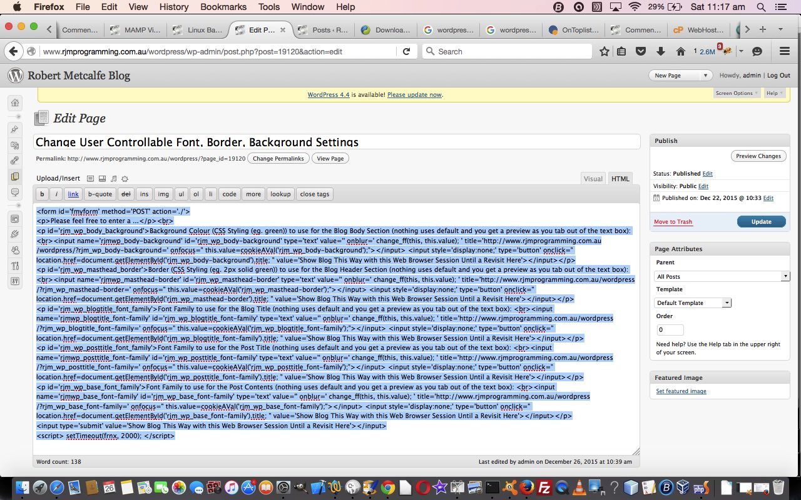Viewport: 801px width, 500px height.
Task: Click the Log Out link
Action: (x=778, y=76)
